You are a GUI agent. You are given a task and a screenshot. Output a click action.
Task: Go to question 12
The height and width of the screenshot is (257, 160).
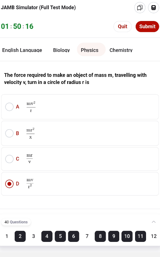[154, 236]
